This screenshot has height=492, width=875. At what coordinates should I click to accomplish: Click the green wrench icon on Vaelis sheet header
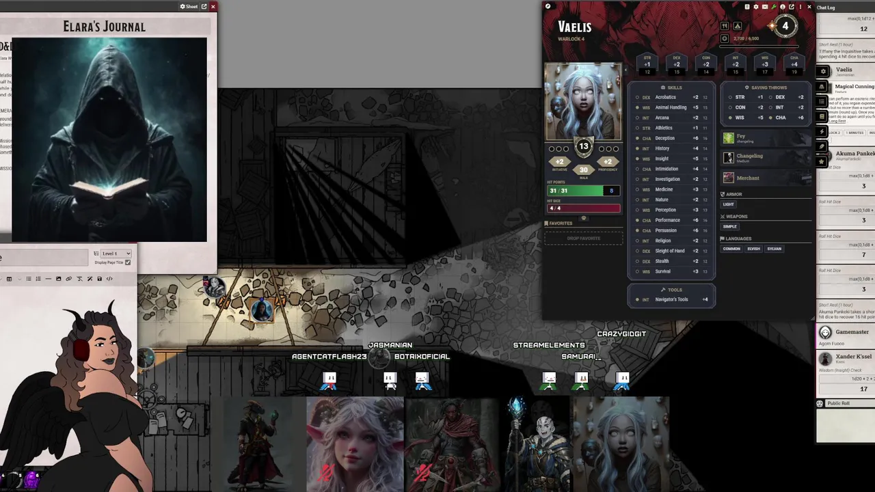click(774, 7)
